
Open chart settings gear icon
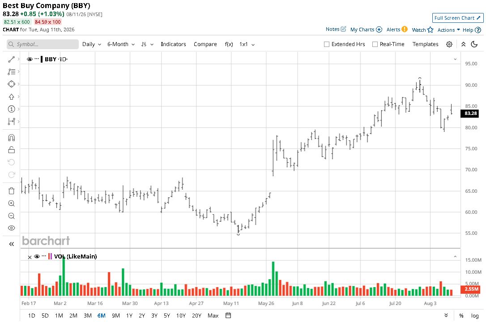tap(449, 44)
